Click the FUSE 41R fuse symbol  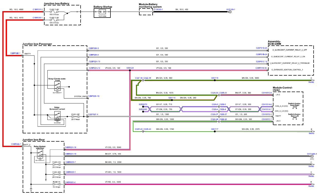pyautogui.click(x=57, y=164)
